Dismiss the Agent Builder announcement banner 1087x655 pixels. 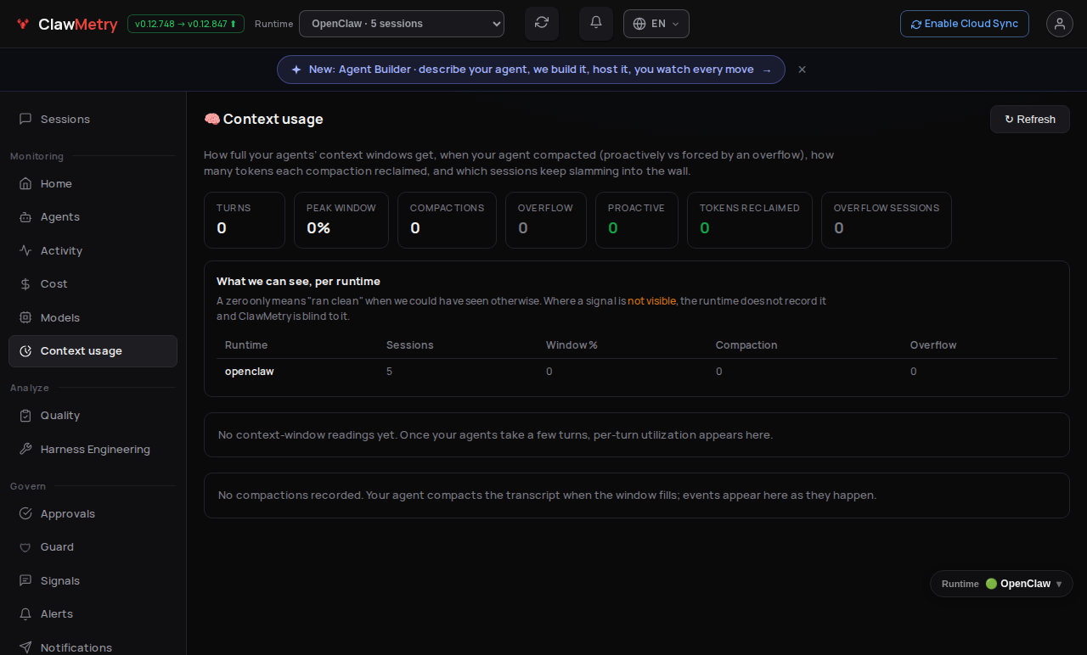[x=802, y=70]
